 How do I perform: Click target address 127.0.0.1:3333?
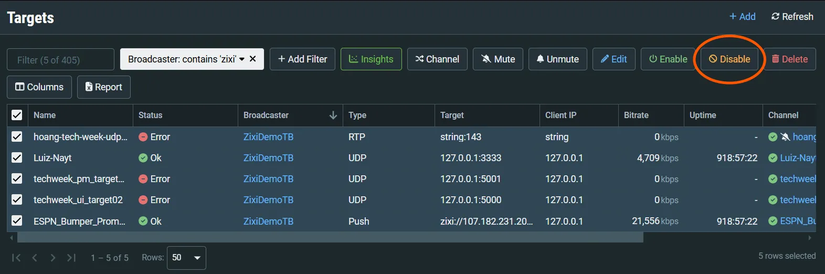(x=471, y=158)
